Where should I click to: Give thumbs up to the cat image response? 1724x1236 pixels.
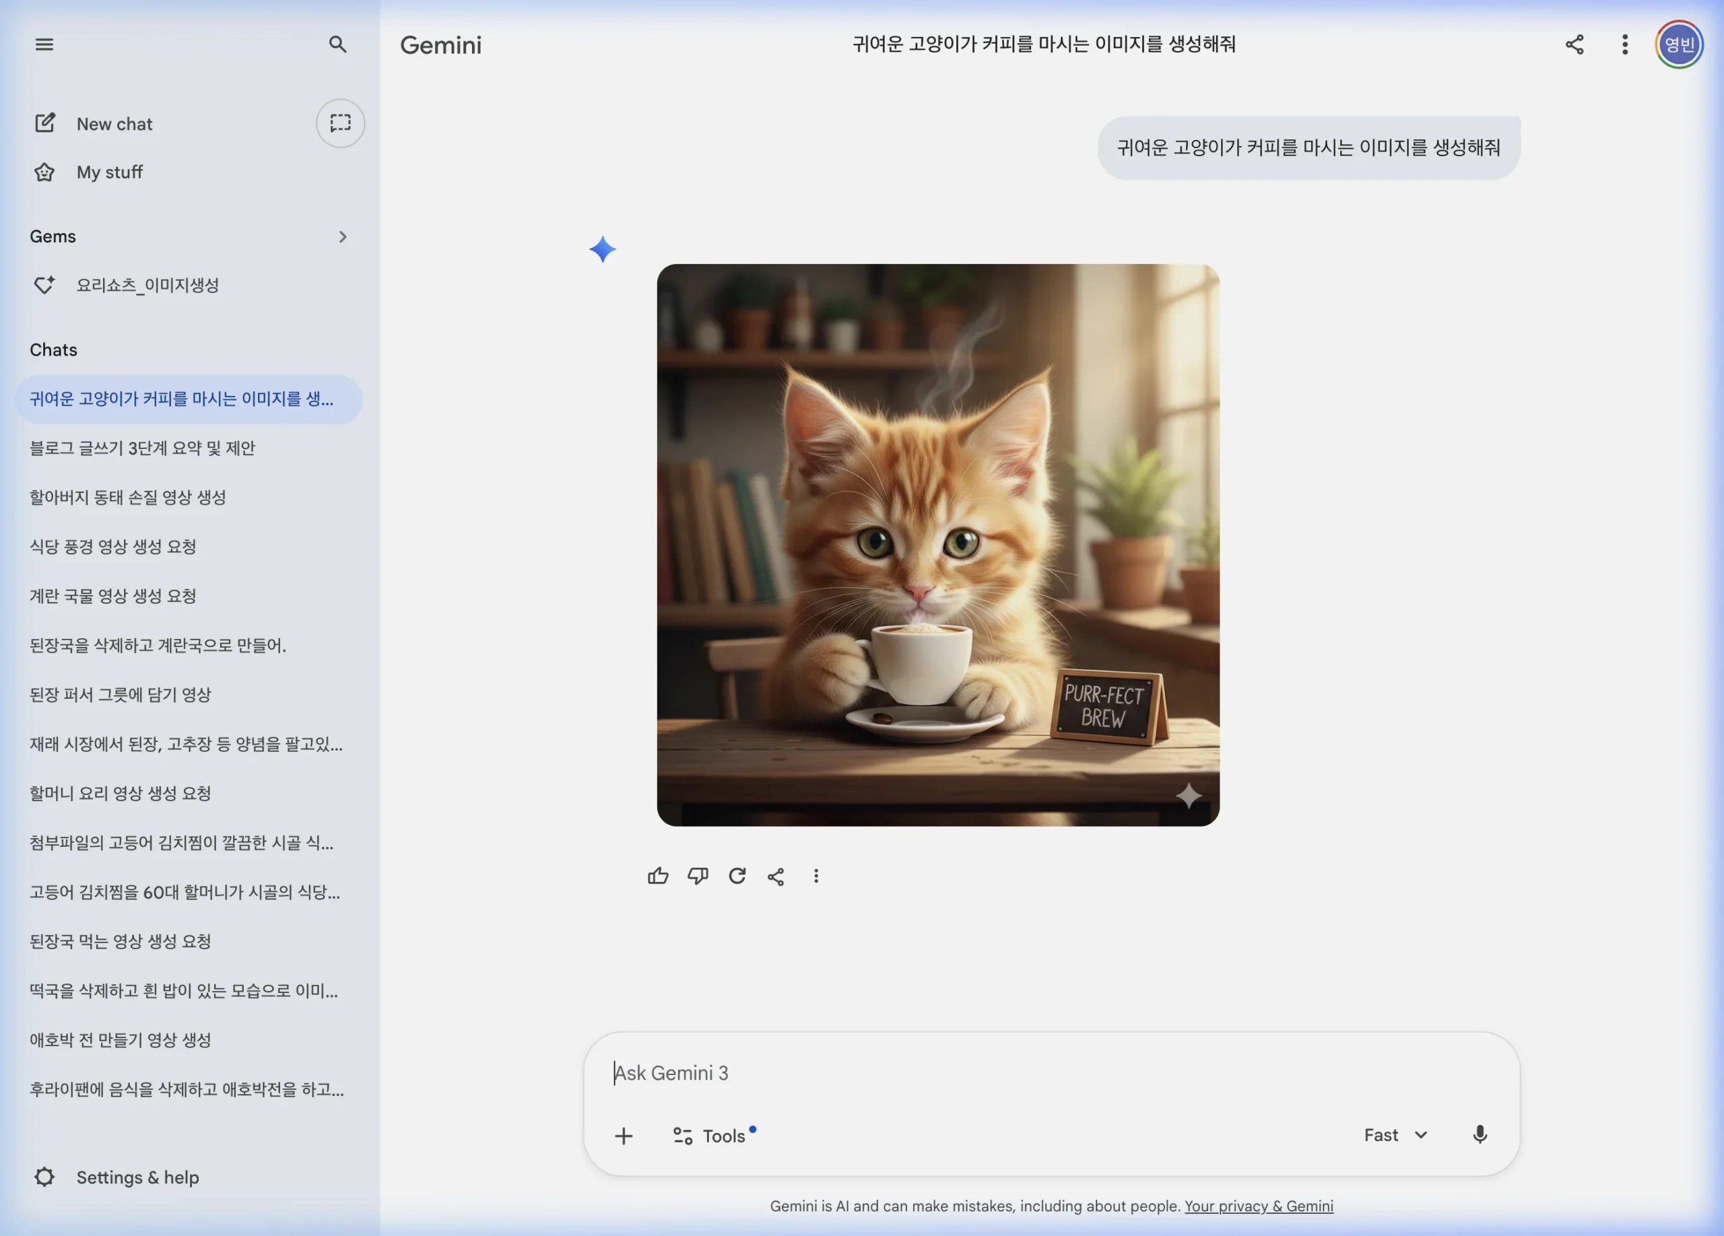[x=657, y=875]
